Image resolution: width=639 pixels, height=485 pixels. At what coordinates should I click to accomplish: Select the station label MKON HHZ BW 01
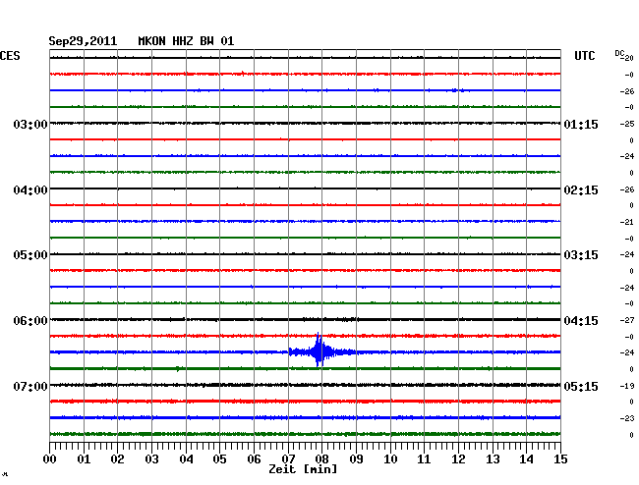(x=186, y=41)
